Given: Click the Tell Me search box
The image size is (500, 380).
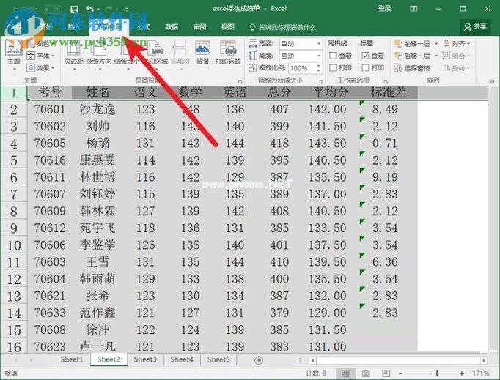Looking at the screenshot, I should tap(283, 27).
